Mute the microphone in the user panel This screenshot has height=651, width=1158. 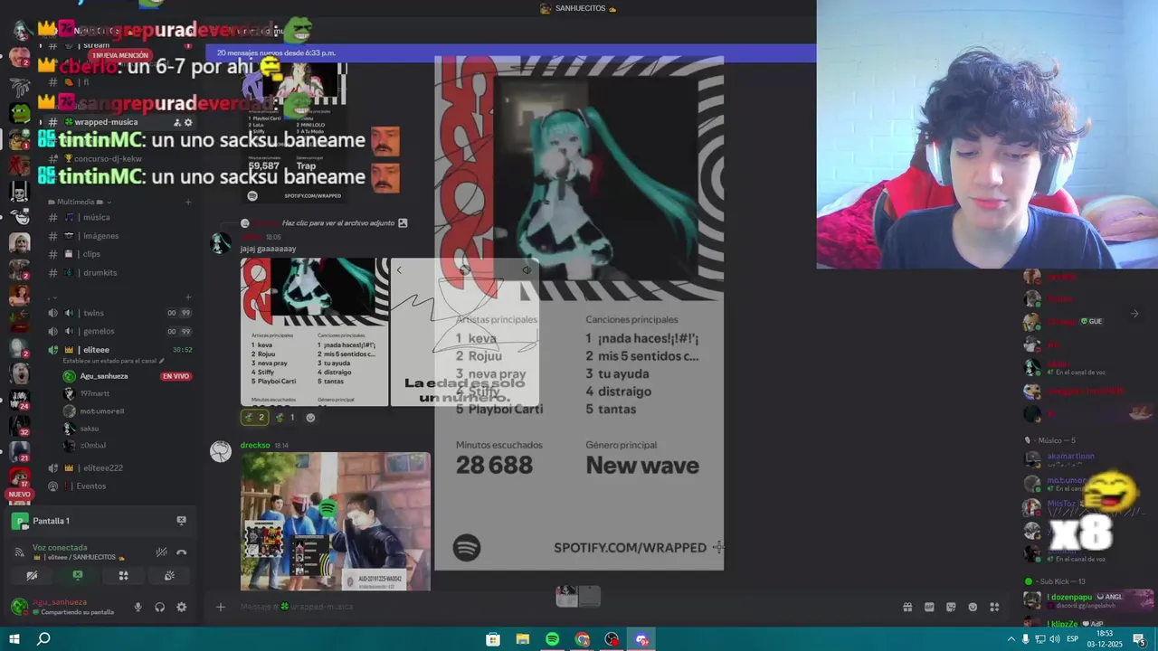pos(138,607)
